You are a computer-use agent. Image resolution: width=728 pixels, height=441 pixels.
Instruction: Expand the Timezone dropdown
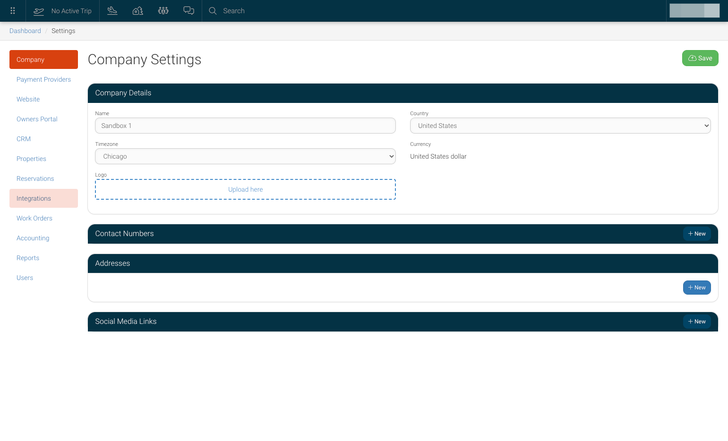(x=245, y=156)
